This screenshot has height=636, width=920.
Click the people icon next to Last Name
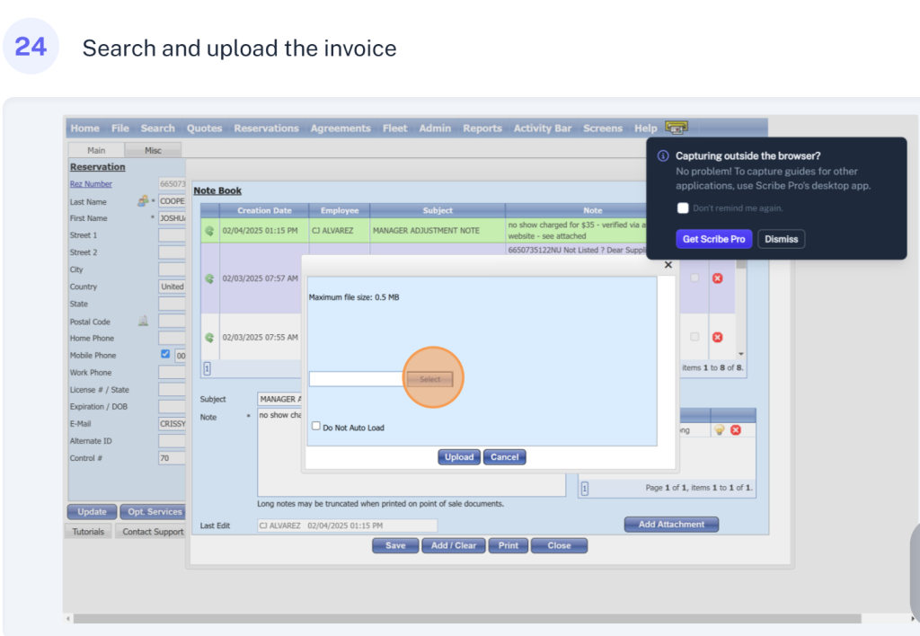point(143,201)
